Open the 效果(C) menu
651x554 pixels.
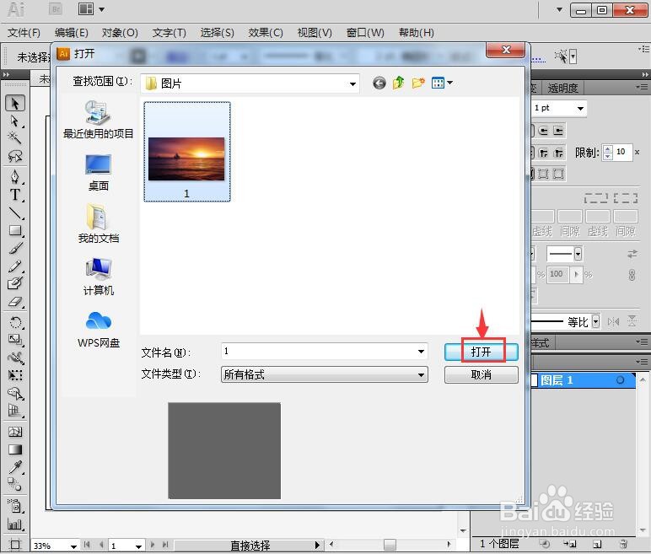[x=266, y=32]
